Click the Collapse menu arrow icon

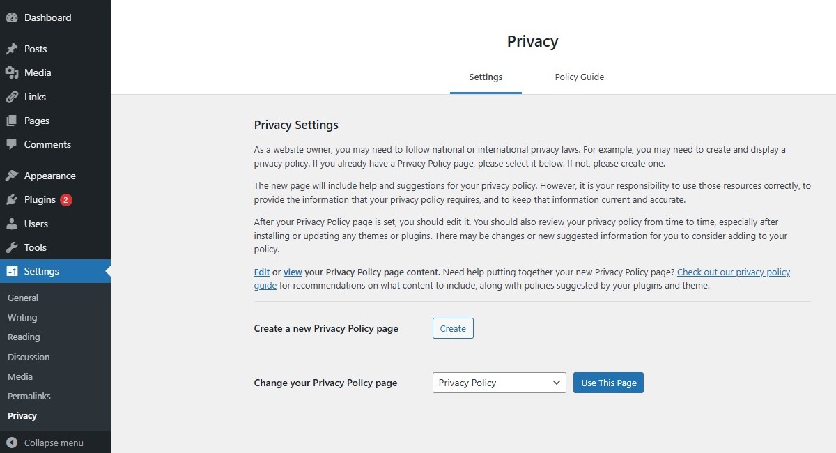(x=12, y=443)
